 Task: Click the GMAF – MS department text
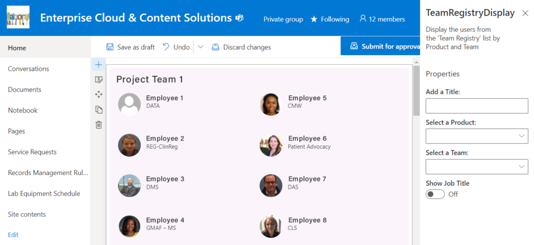pyautogui.click(x=161, y=228)
